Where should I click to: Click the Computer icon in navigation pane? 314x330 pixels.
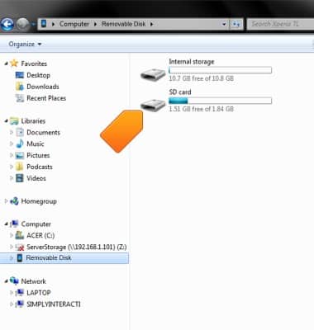(x=14, y=224)
